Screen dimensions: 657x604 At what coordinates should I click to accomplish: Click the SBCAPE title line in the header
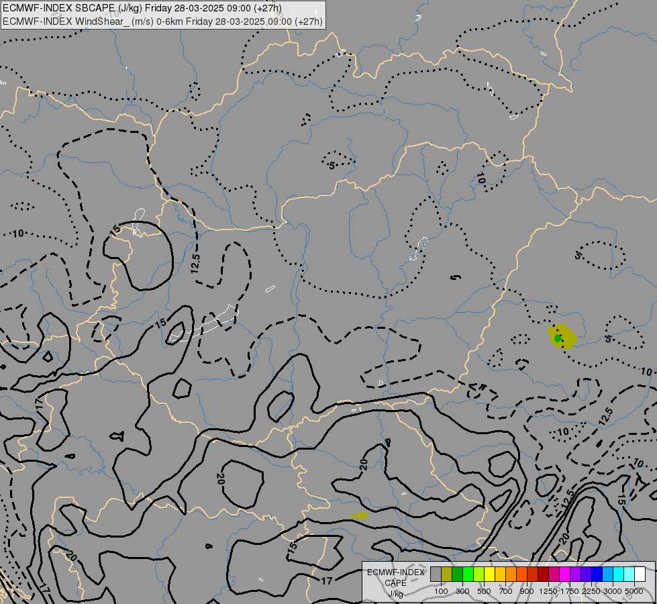tap(142, 8)
